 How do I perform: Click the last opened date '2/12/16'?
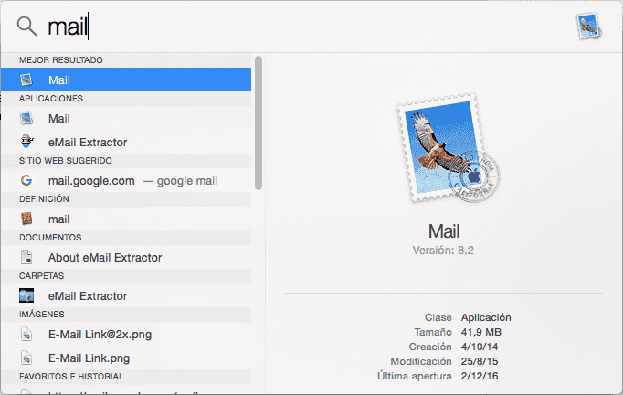[x=480, y=376]
